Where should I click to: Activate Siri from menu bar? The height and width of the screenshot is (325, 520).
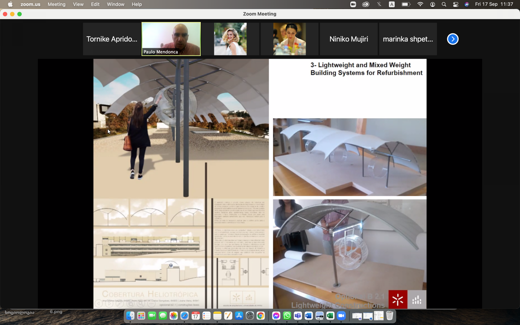(x=467, y=4)
